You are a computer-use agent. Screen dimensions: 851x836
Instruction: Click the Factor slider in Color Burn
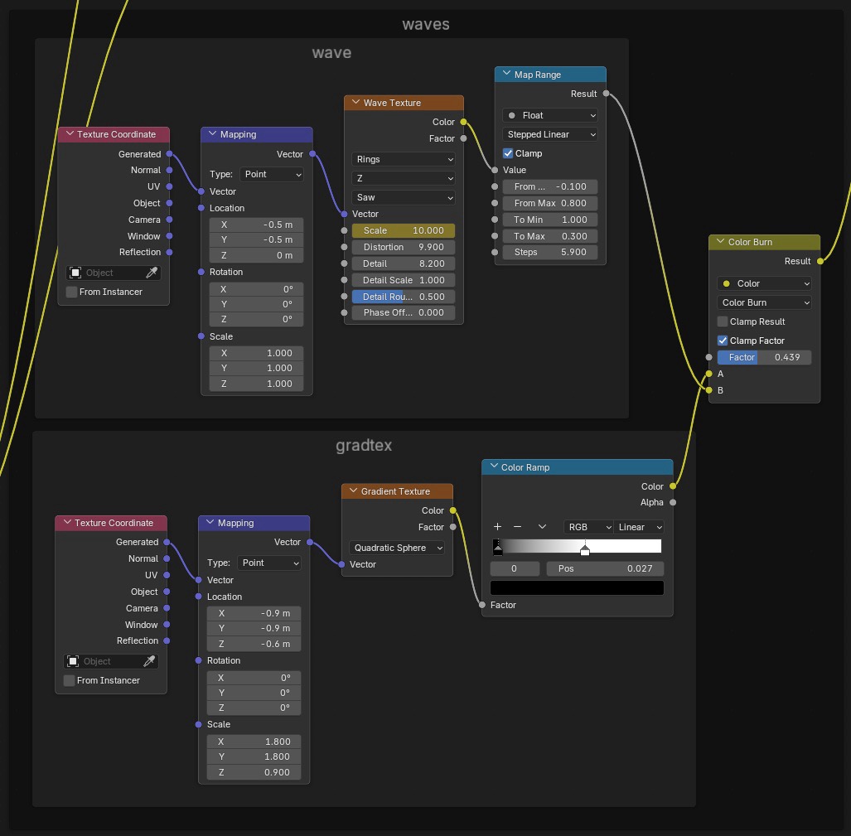click(764, 357)
